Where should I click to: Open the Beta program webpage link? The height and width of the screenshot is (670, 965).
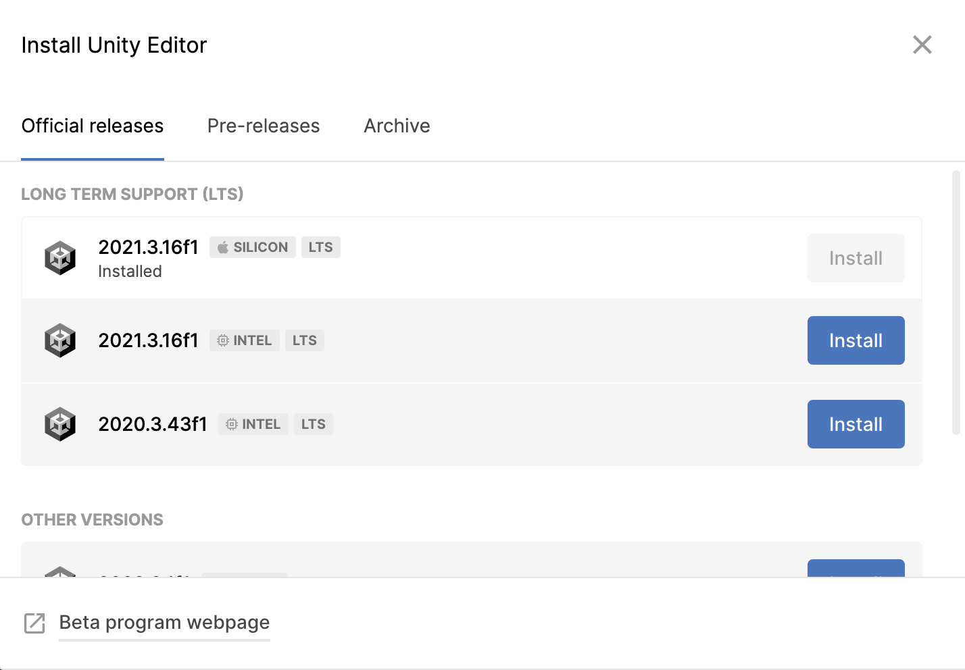(164, 622)
